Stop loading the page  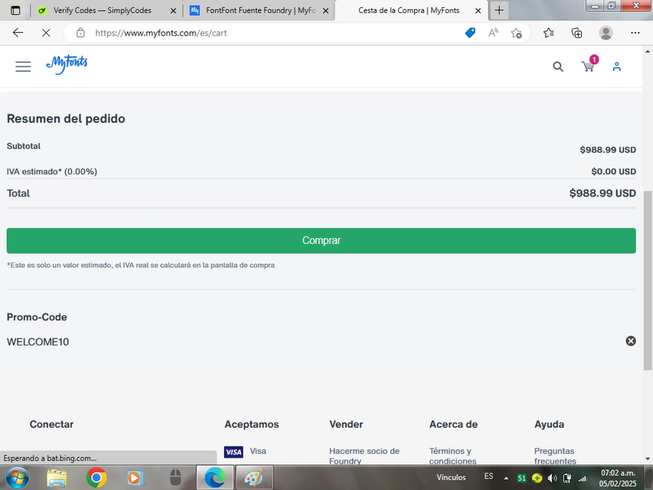pyautogui.click(x=46, y=33)
